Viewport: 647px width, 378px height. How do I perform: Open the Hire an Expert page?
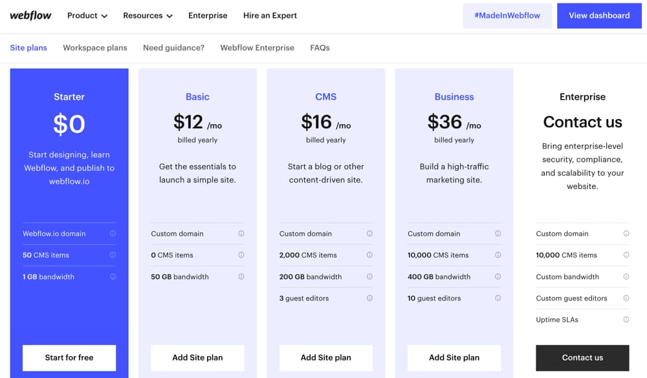click(x=270, y=15)
